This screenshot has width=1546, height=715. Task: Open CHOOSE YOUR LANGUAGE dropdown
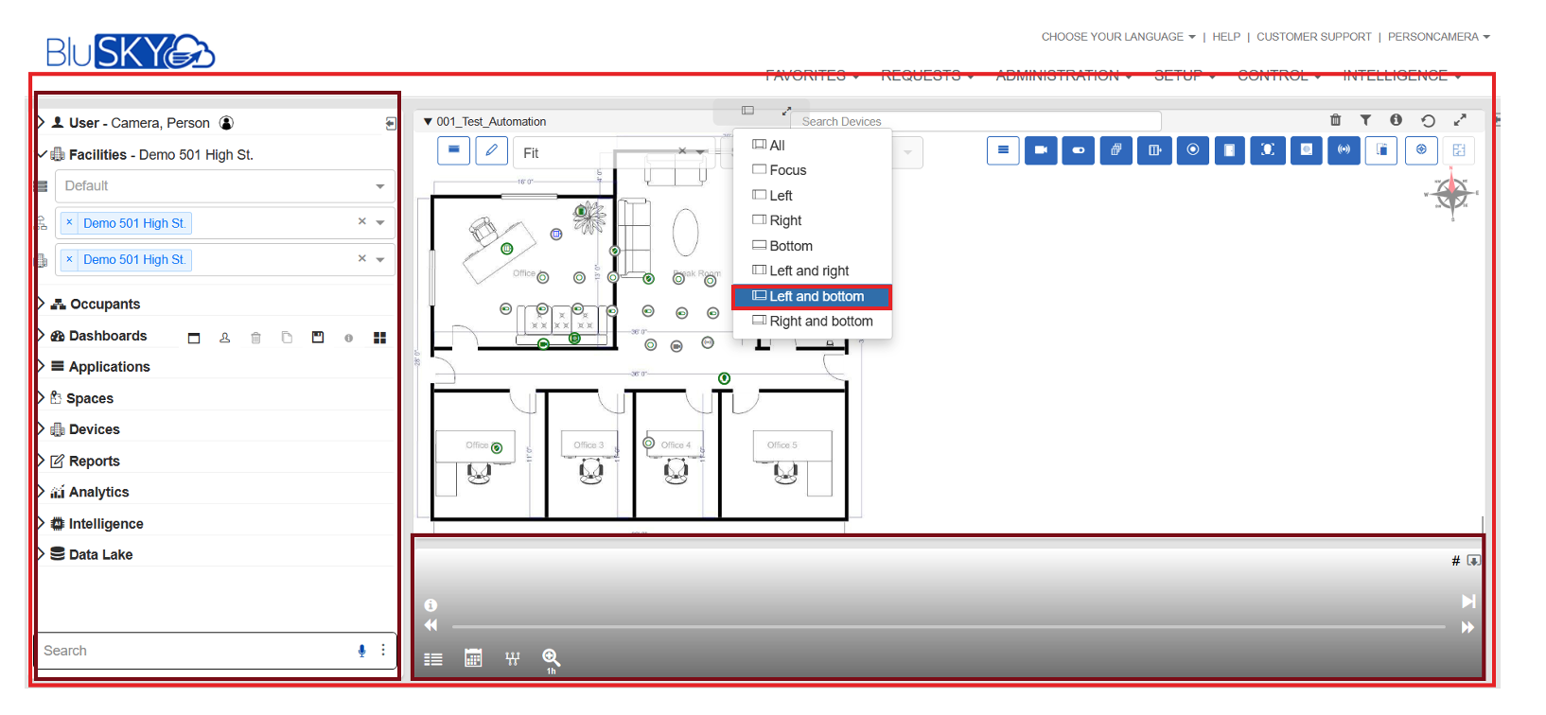point(1118,37)
